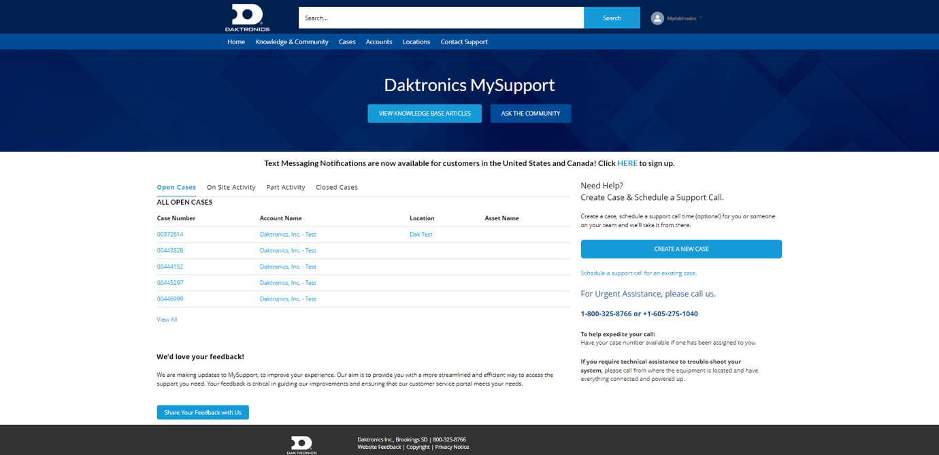
Task: Click HERE to sign up for text notifications
Action: [x=627, y=163]
